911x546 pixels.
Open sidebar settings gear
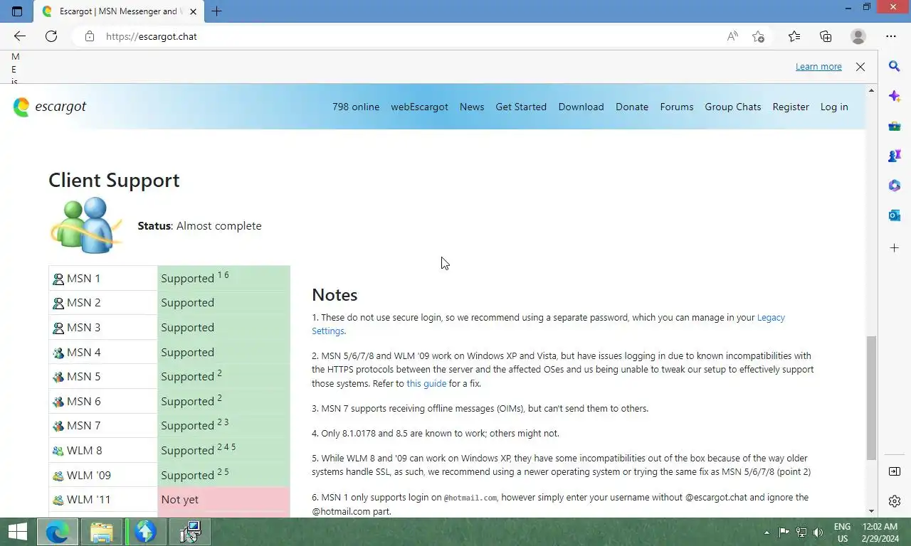click(895, 501)
